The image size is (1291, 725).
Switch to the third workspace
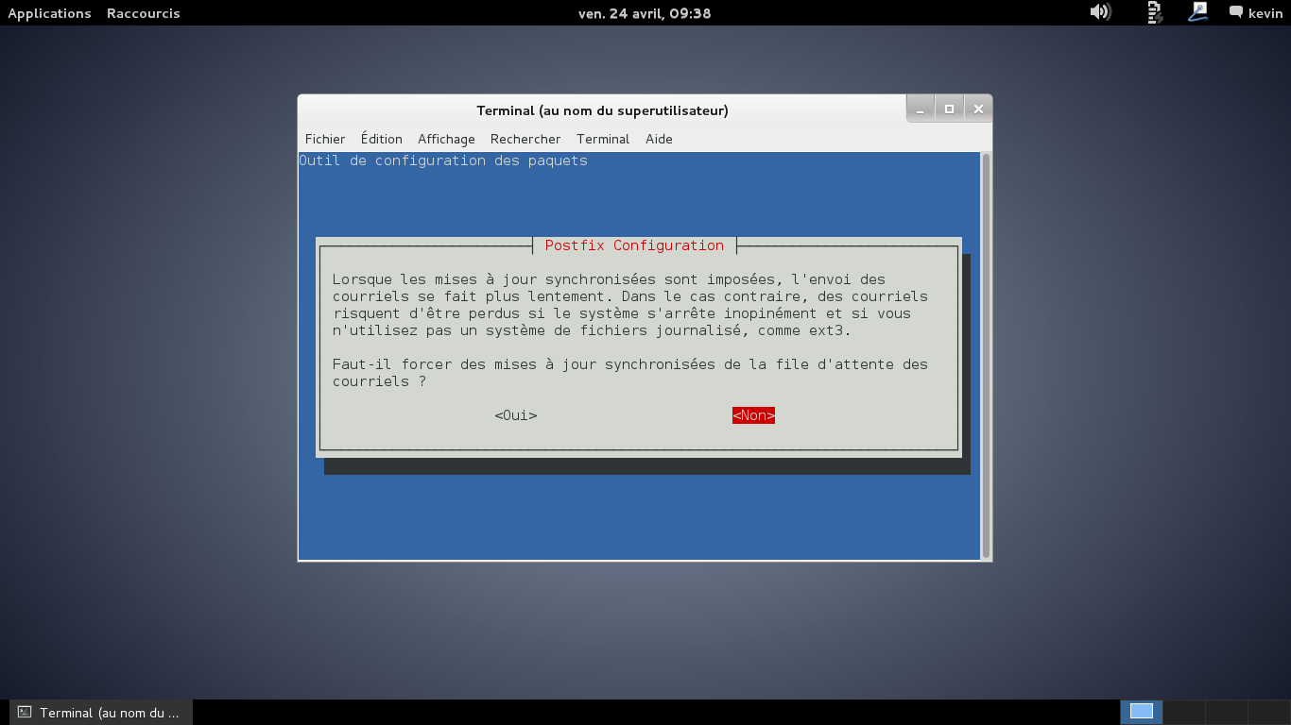(x=1227, y=712)
